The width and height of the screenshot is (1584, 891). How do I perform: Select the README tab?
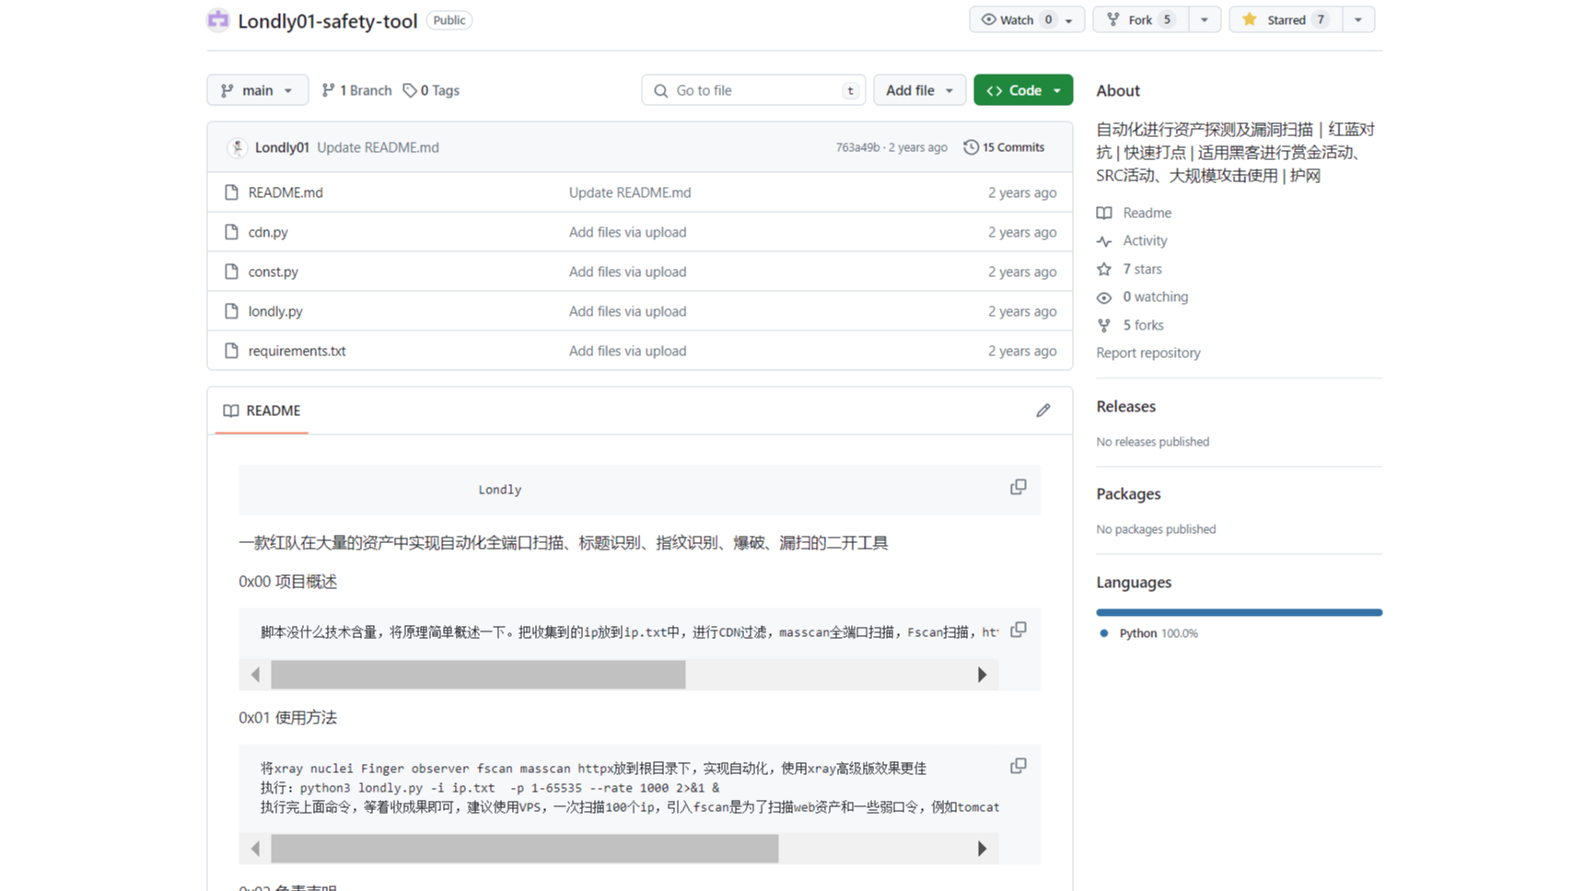pos(262,411)
